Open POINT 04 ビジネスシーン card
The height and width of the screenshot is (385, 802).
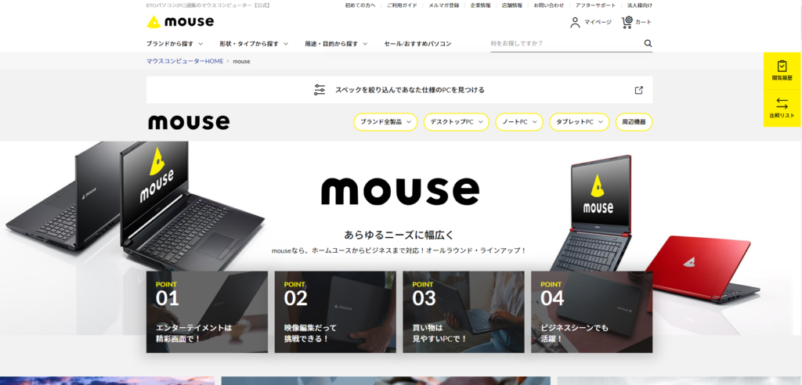click(x=592, y=312)
